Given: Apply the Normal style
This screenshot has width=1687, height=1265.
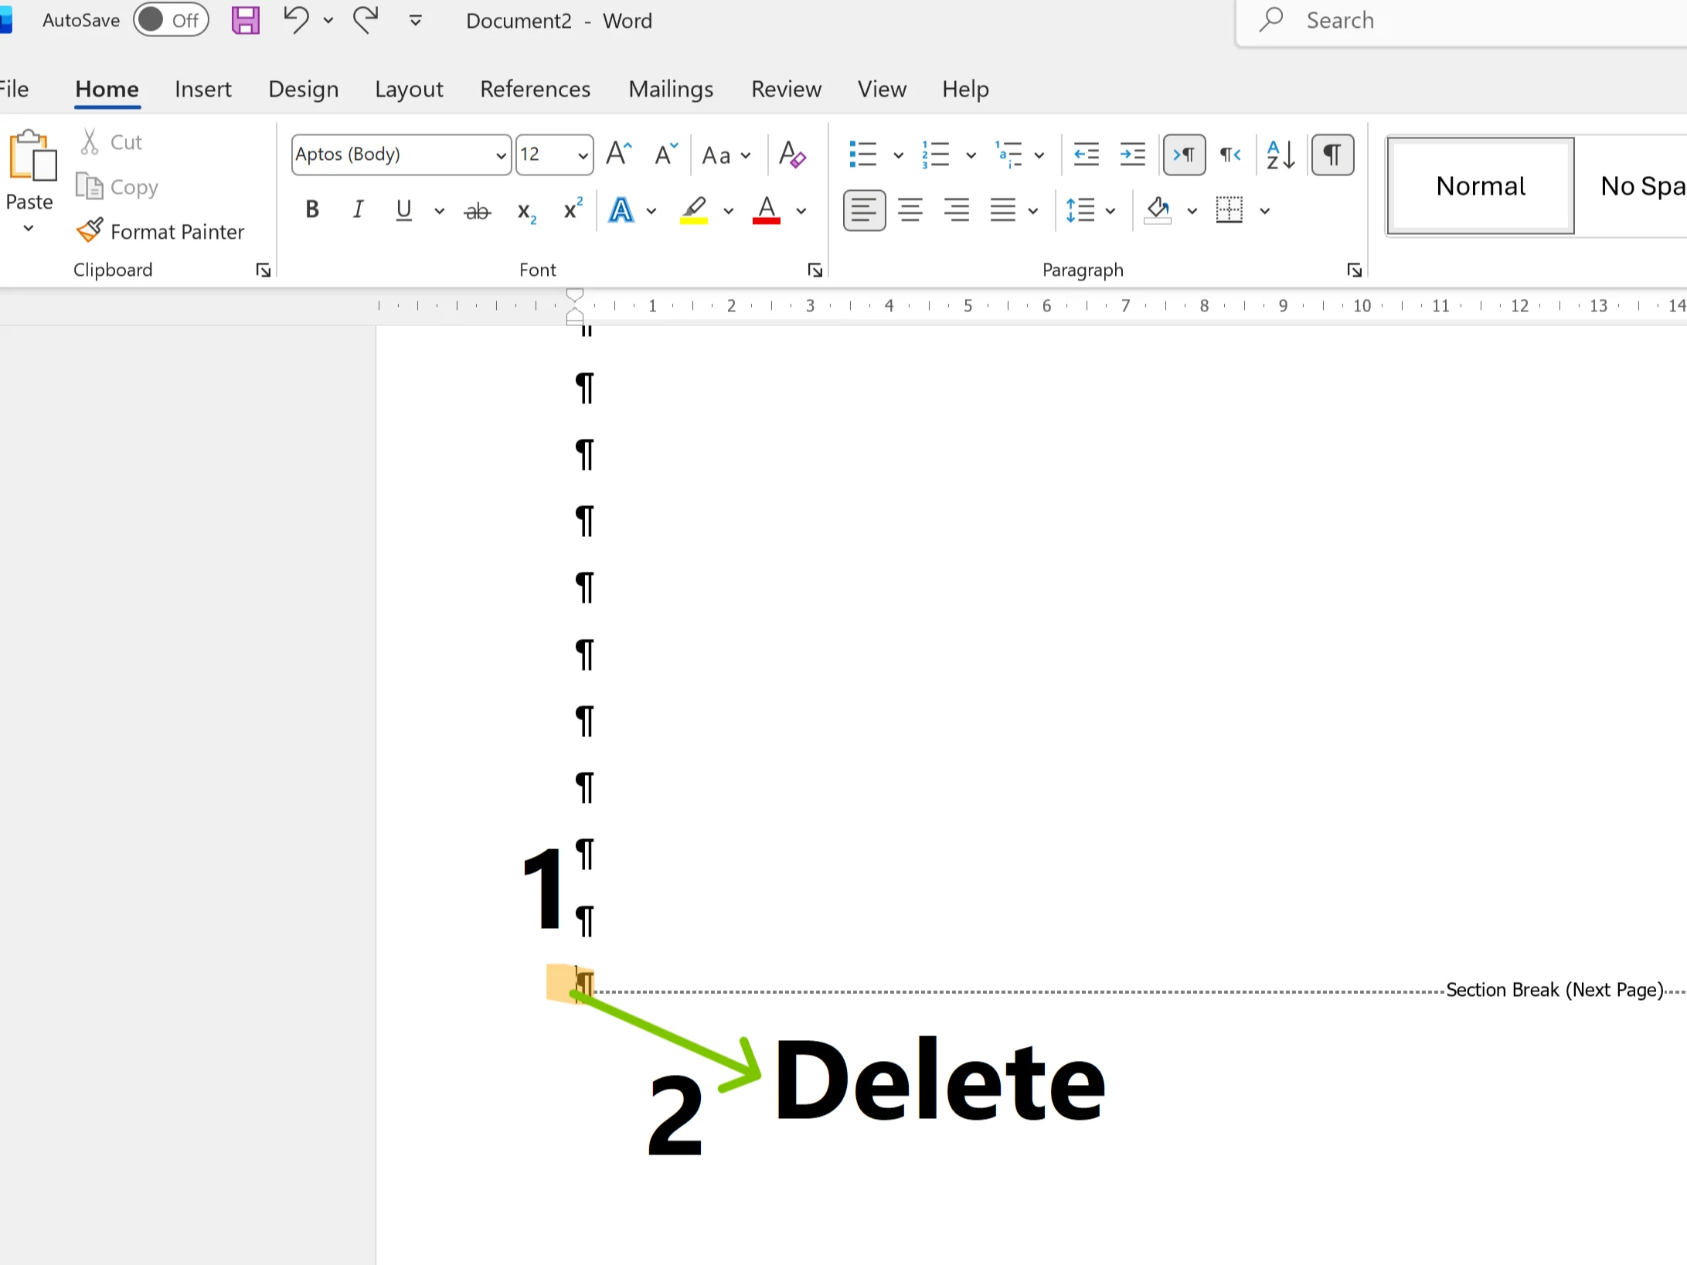Looking at the screenshot, I should click(x=1480, y=185).
